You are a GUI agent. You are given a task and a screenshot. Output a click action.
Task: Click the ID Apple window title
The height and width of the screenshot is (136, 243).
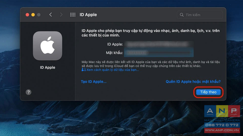click(88, 15)
